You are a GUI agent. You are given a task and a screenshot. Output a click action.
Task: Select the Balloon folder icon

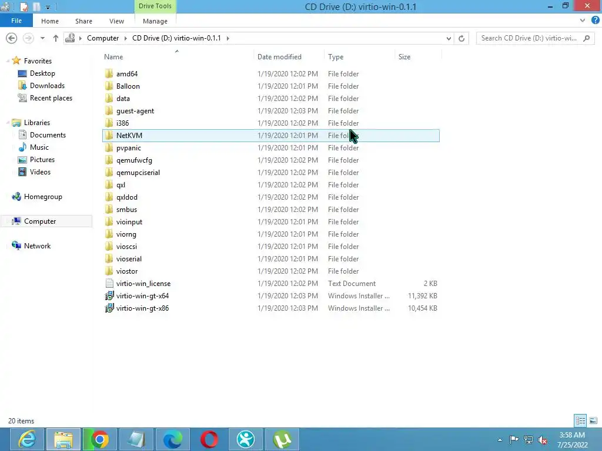109,86
